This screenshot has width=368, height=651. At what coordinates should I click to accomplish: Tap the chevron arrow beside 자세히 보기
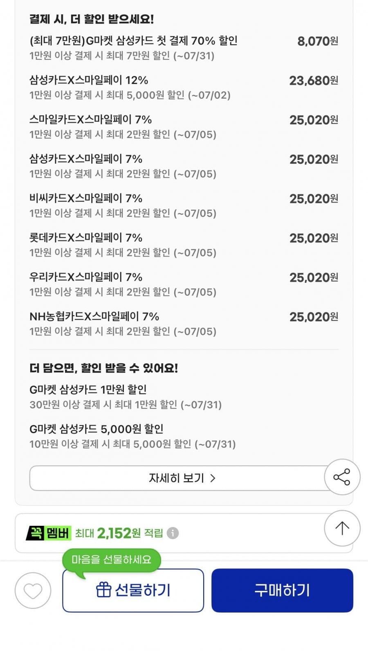tap(213, 478)
